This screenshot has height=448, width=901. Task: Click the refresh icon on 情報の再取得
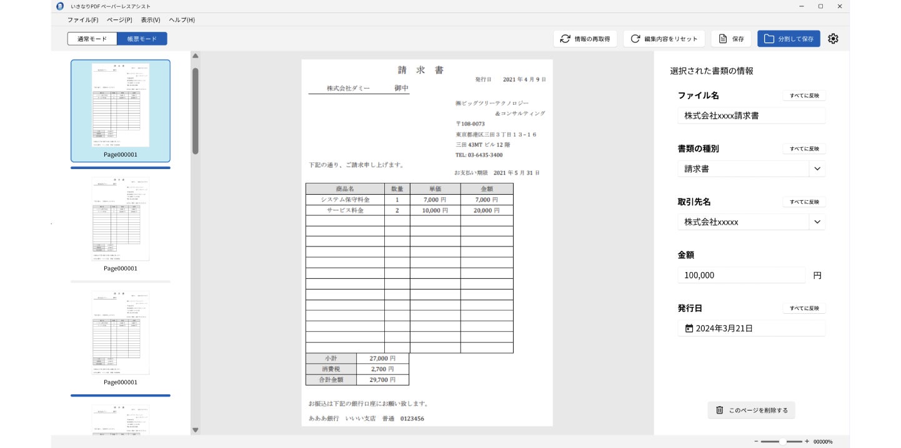tap(565, 39)
